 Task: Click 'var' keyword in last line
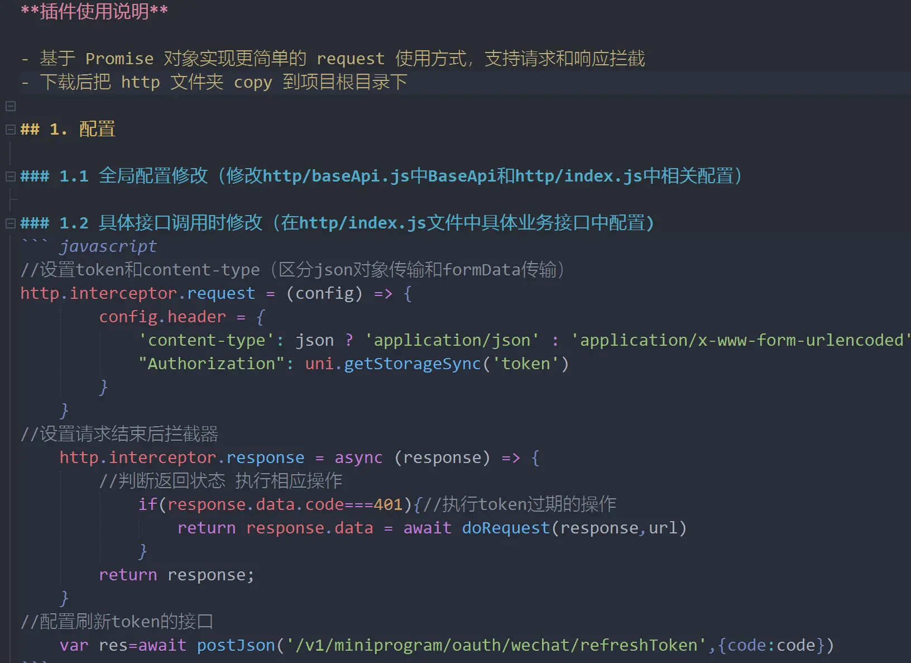click(74, 645)
